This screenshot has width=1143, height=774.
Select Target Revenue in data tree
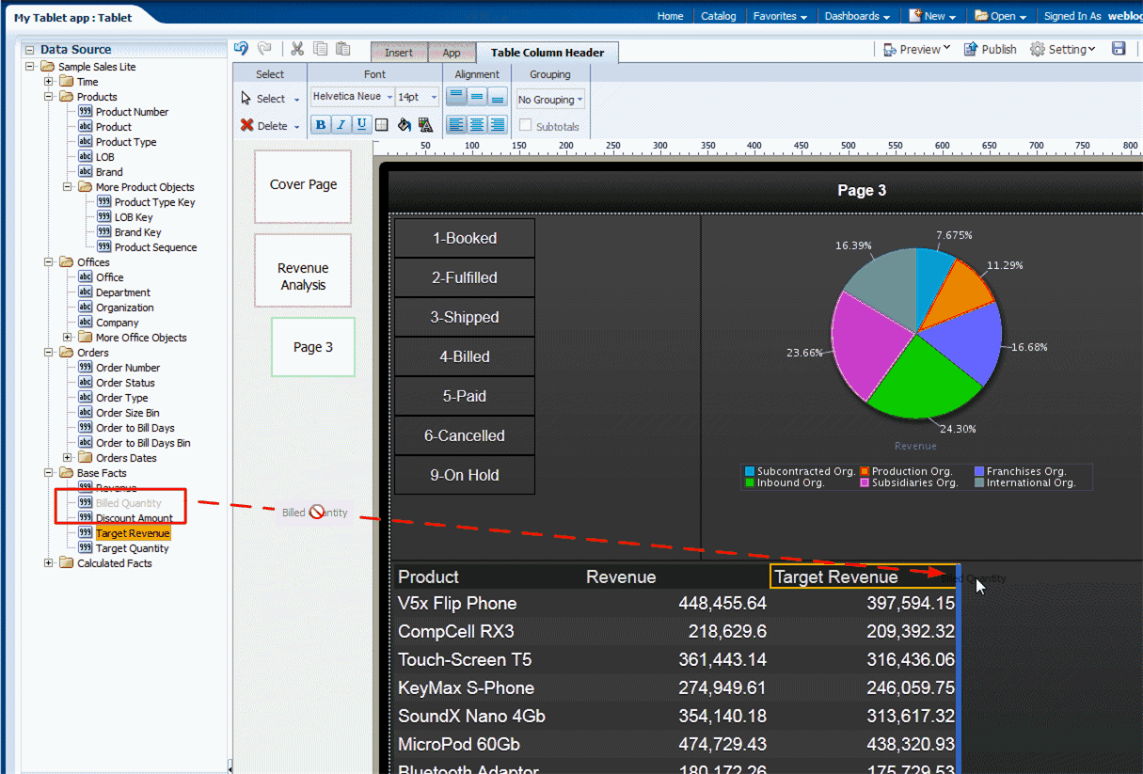[x=133, y=533]
